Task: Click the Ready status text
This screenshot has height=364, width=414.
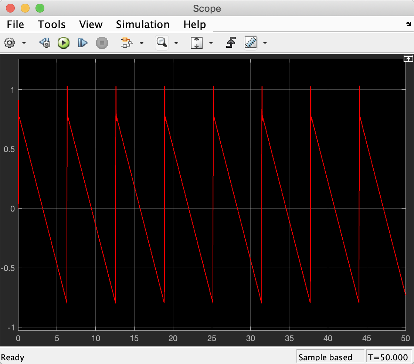Action: coord(13,357)
